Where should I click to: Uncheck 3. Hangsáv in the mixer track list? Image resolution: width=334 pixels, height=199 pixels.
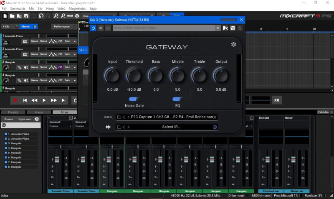6,143
